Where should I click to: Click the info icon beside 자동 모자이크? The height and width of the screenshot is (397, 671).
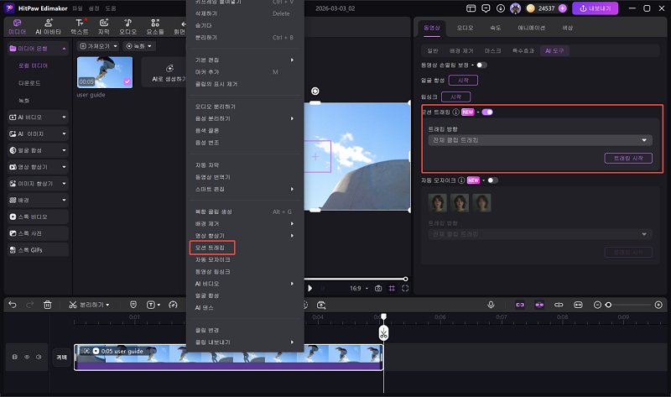(x=461, y=180)
